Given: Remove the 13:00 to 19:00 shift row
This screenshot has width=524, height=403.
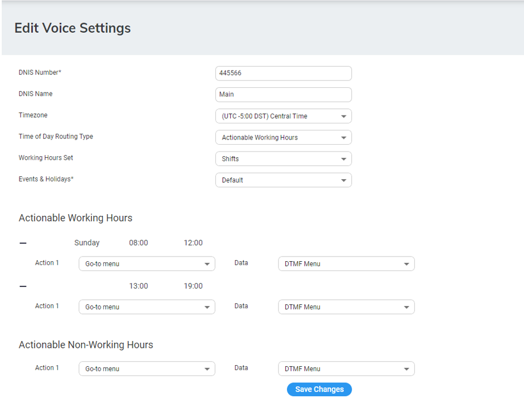Looking at the screenshot, I should point(23,286).
